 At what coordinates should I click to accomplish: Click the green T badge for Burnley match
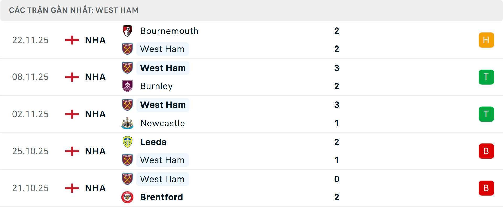[x=486, y=77]
